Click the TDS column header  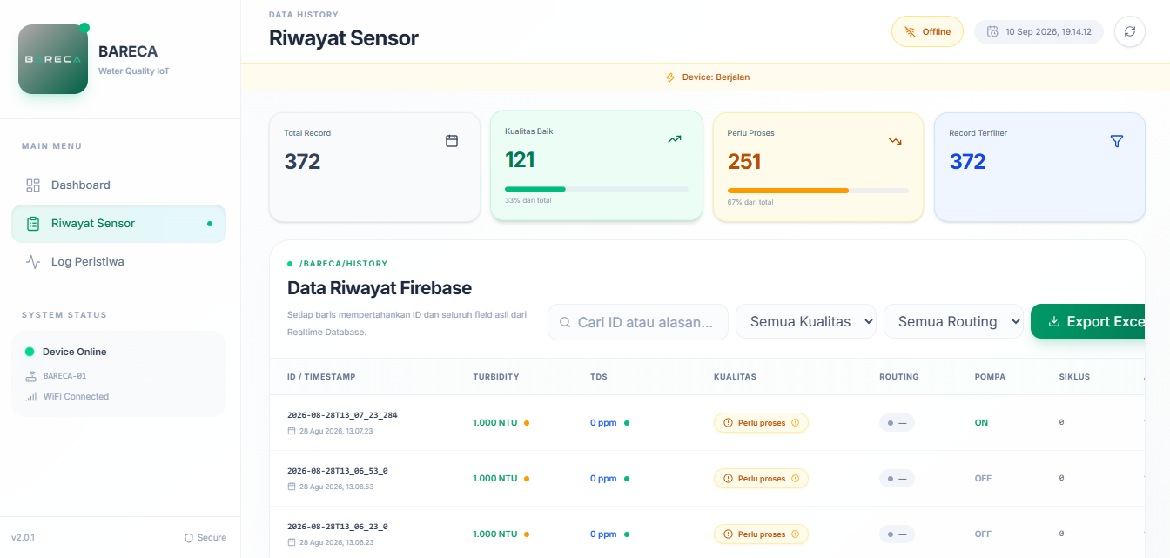(x=599, y=377)
